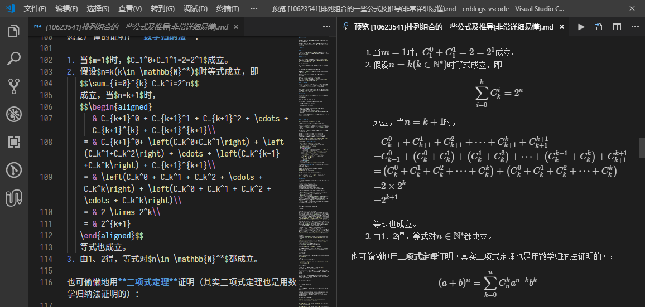Split the preview editor to the right
This screenshot has width=645, height=307.
tap(617, 27)
